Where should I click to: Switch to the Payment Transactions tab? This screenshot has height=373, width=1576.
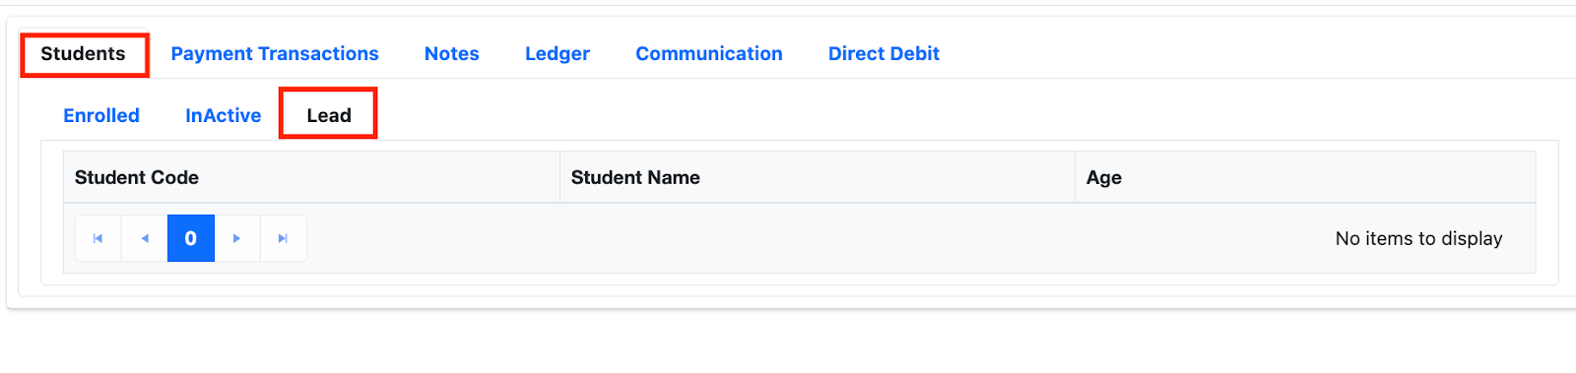point(275,54)
